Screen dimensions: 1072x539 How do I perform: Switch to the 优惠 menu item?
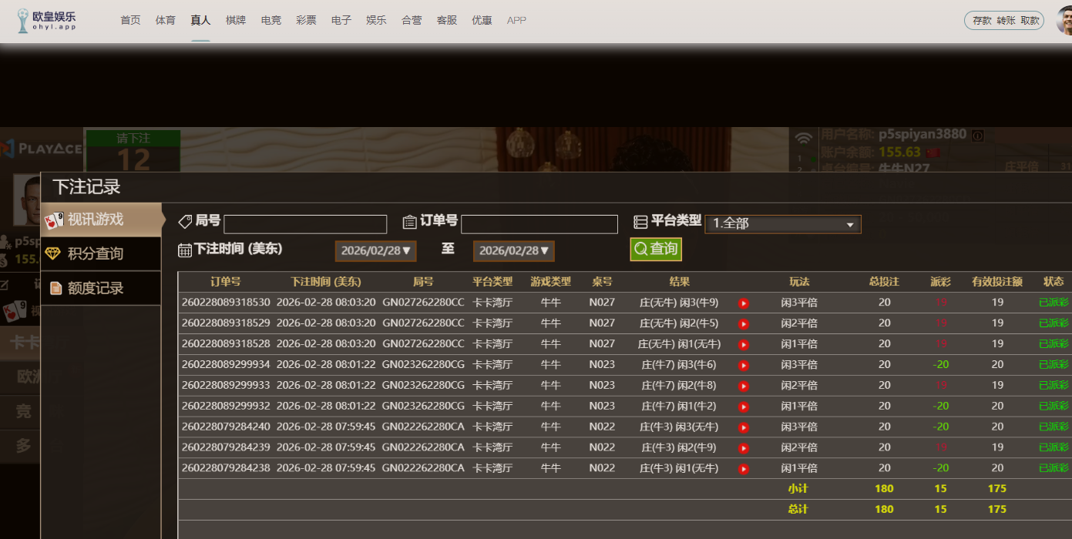[481, 20]
